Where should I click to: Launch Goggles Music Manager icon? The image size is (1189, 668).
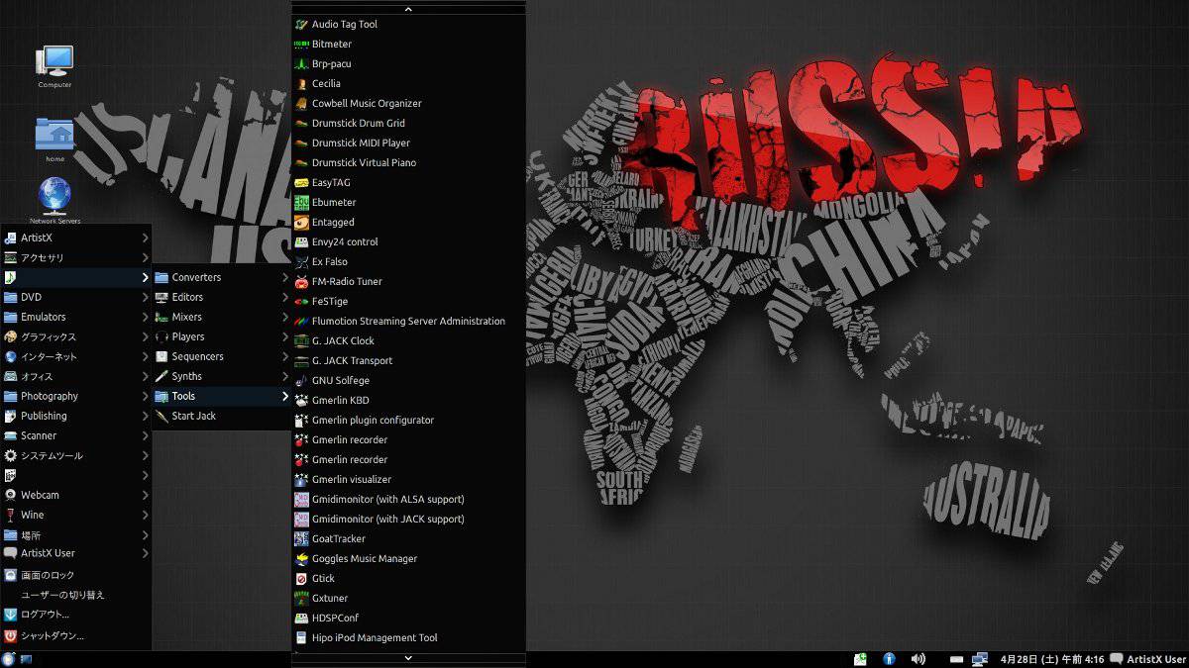pyautogui.click(x=302, y=558)
